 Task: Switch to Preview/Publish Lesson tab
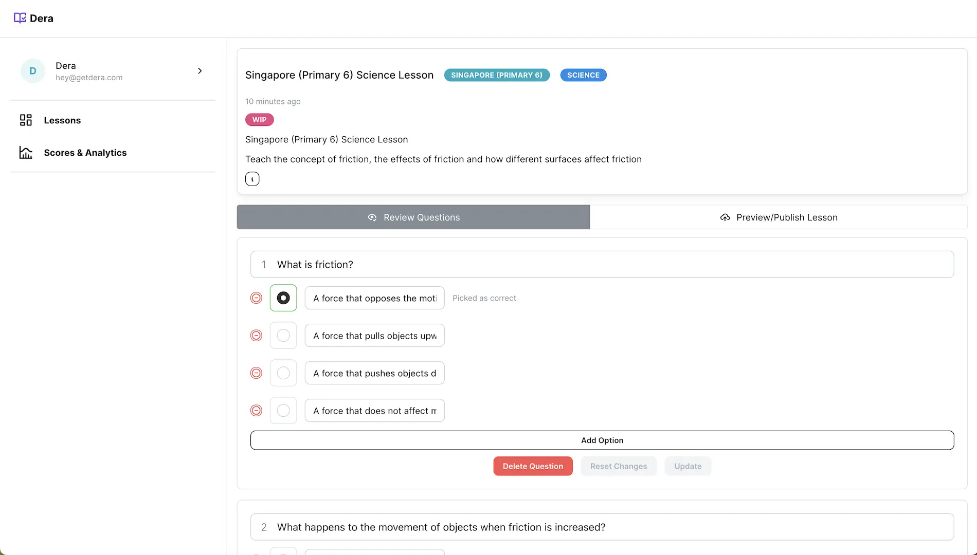[779, 217]
